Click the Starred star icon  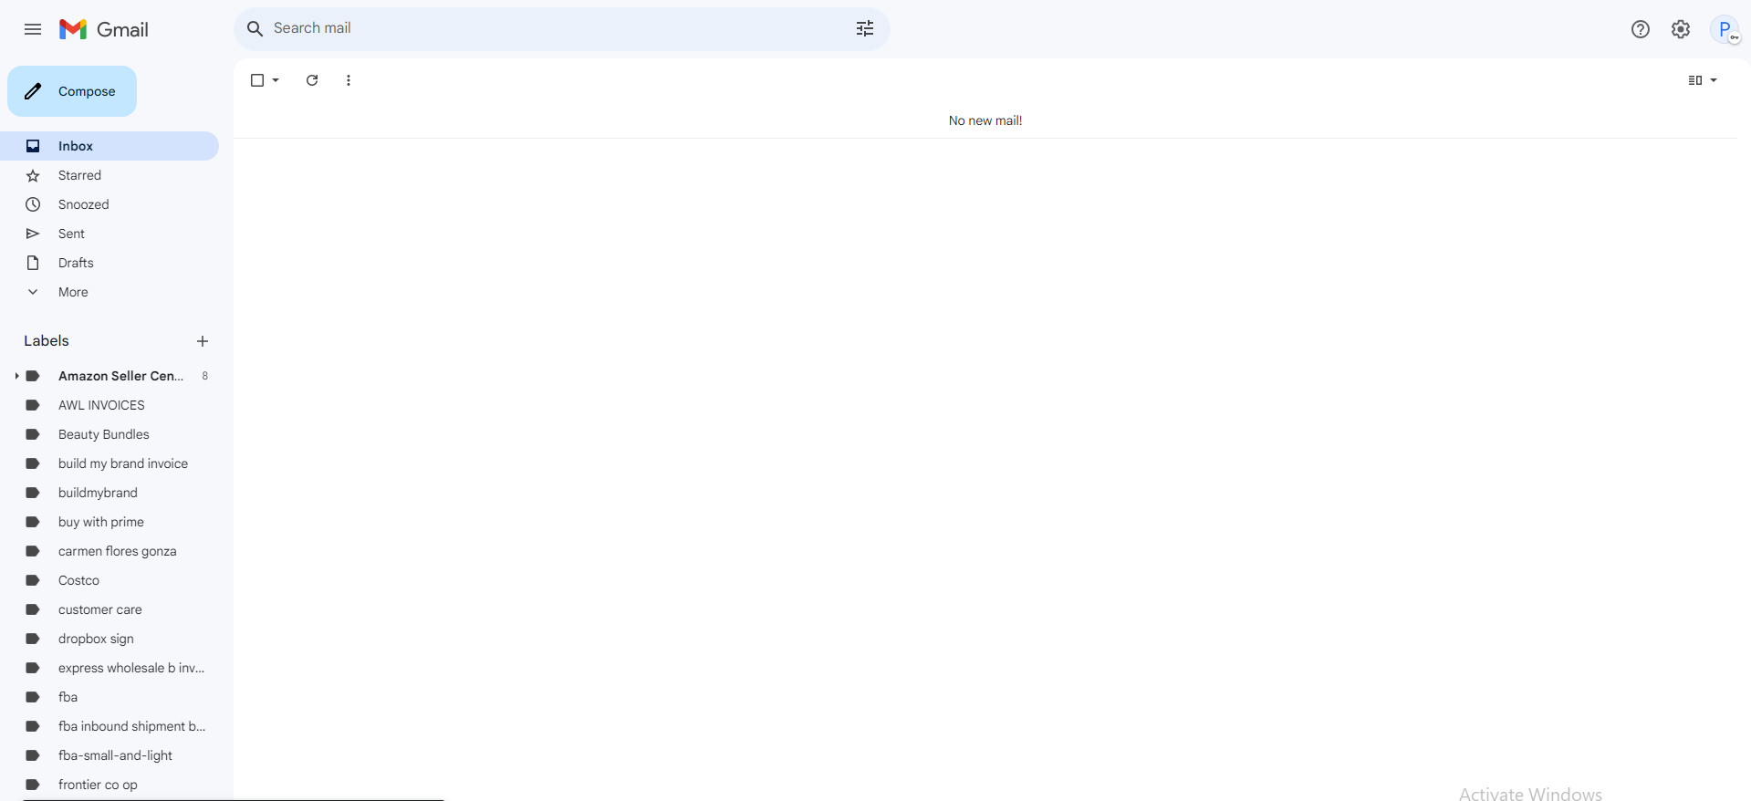33,175
